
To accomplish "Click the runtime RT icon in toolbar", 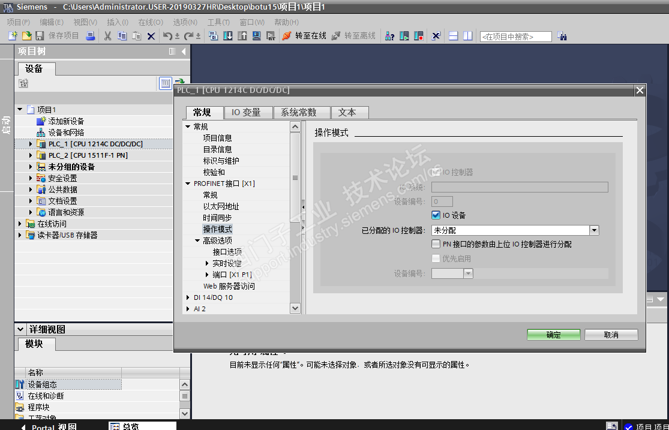I will (271, 36).
